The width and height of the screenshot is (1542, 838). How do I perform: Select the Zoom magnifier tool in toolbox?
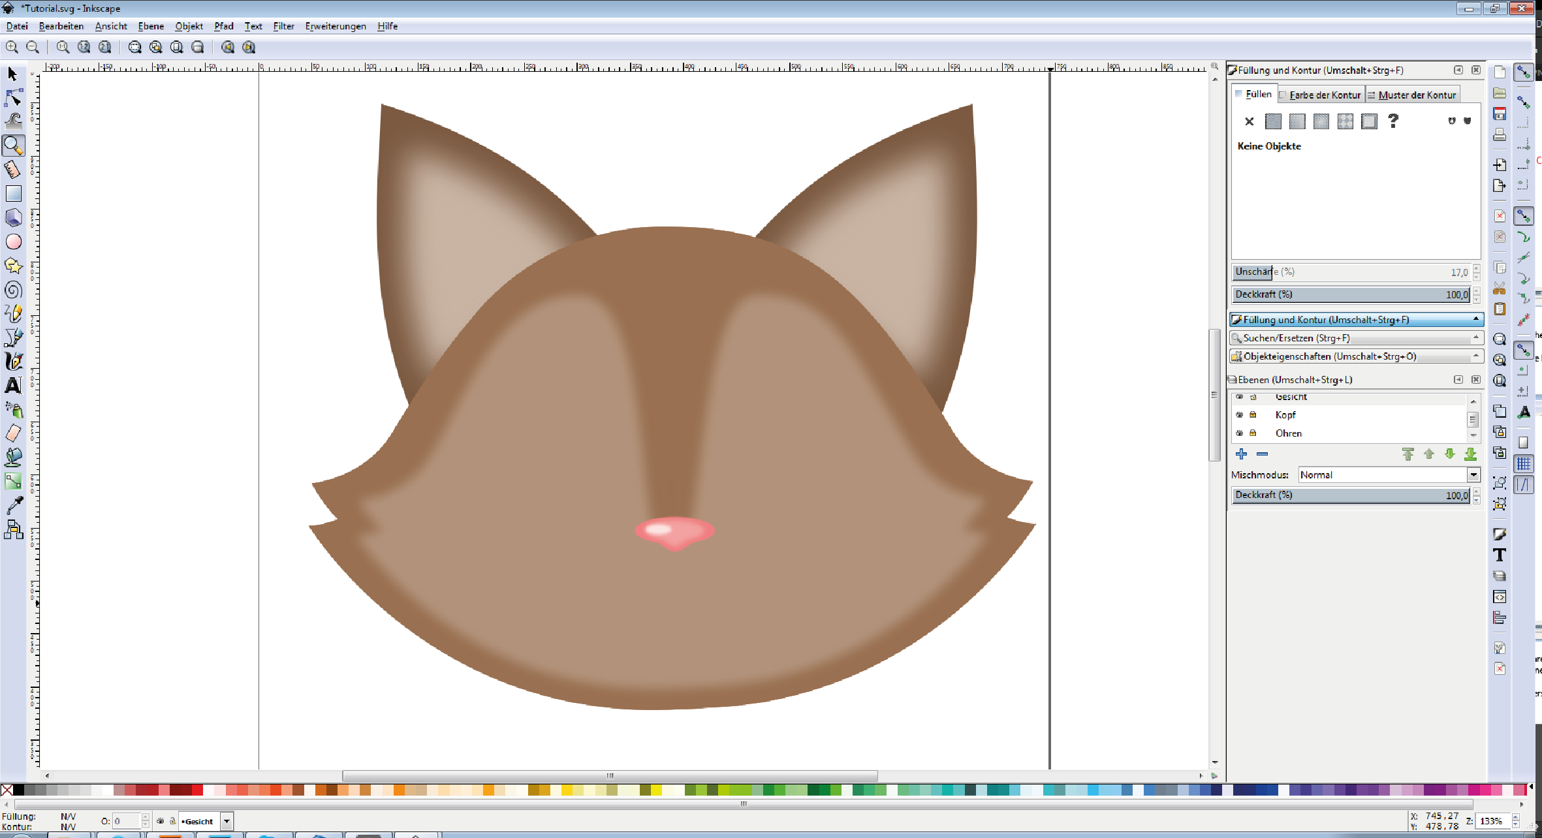pos(13,145)
